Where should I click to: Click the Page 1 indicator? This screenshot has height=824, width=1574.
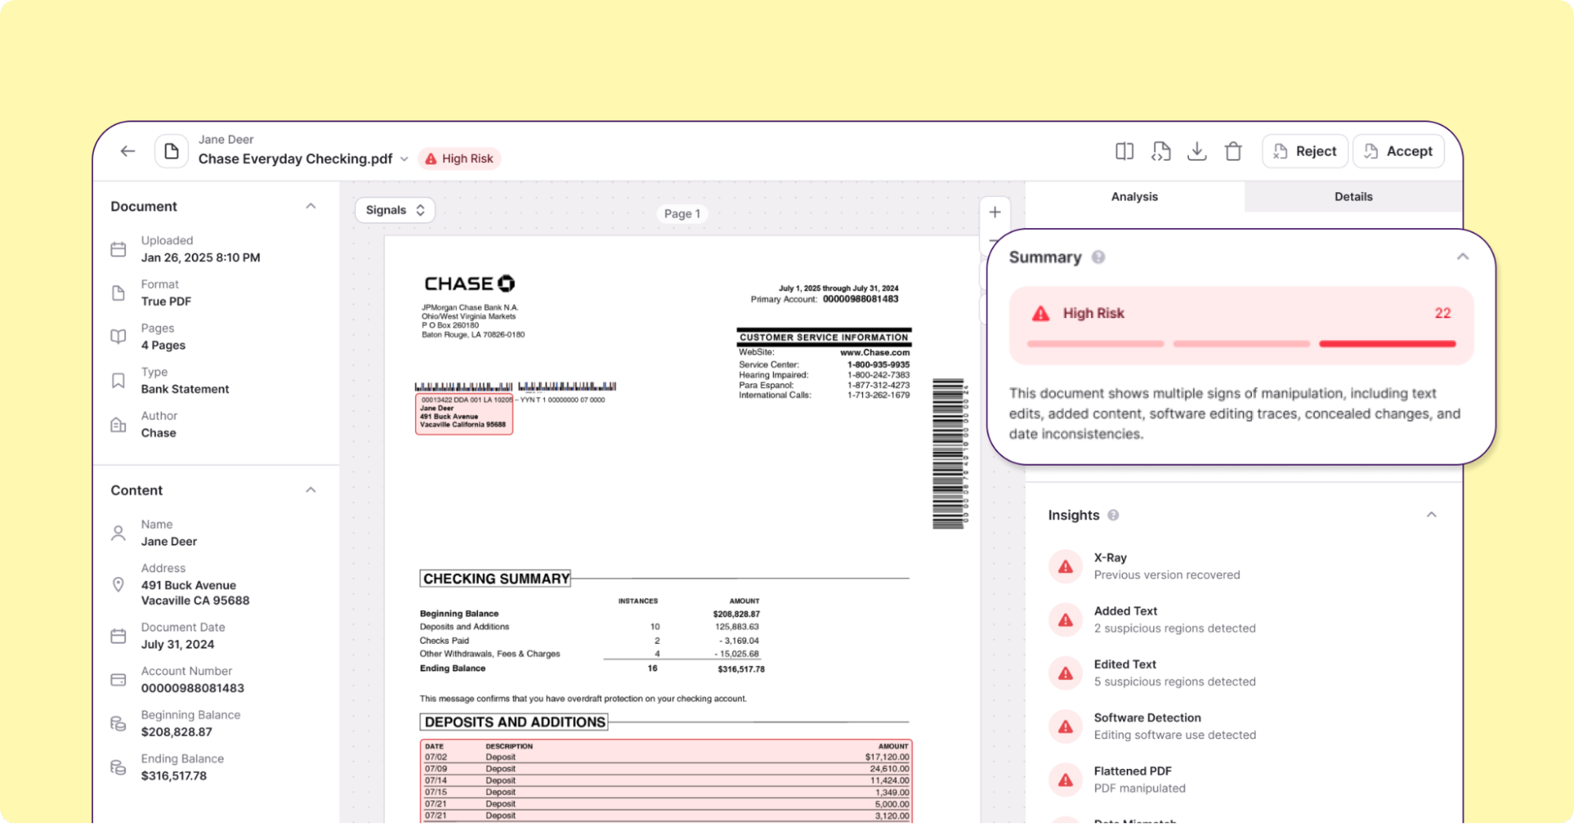coord(682,213)
